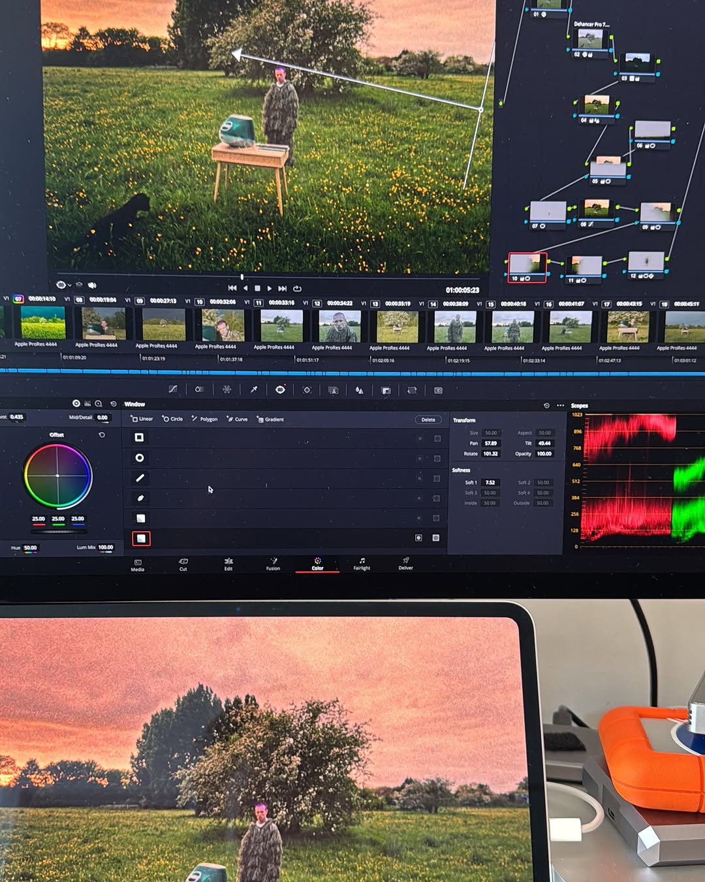Image resolution: width=705 pixels, height=882 pixels.
Task: Add a new Polygon window
Action: (204, 419)
